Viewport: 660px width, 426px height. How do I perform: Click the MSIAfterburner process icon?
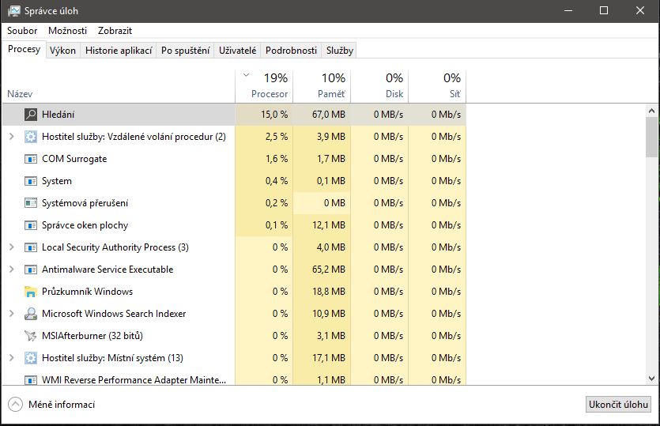coord(31,336)
